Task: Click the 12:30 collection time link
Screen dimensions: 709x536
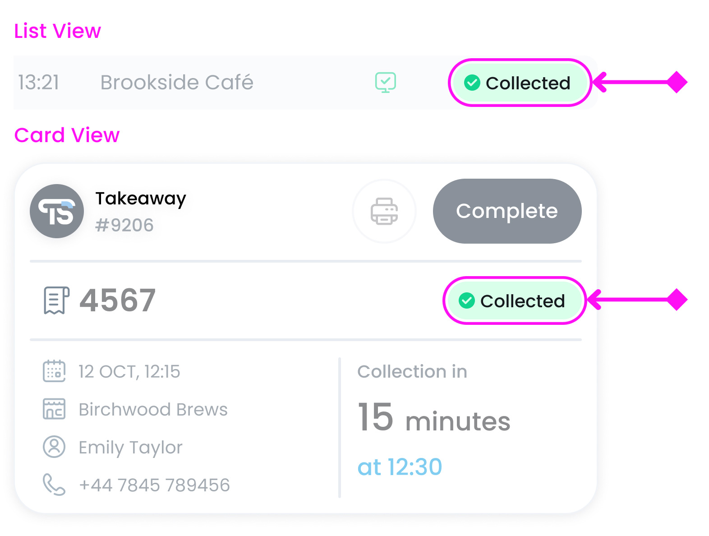Action: tap(400, 467)
